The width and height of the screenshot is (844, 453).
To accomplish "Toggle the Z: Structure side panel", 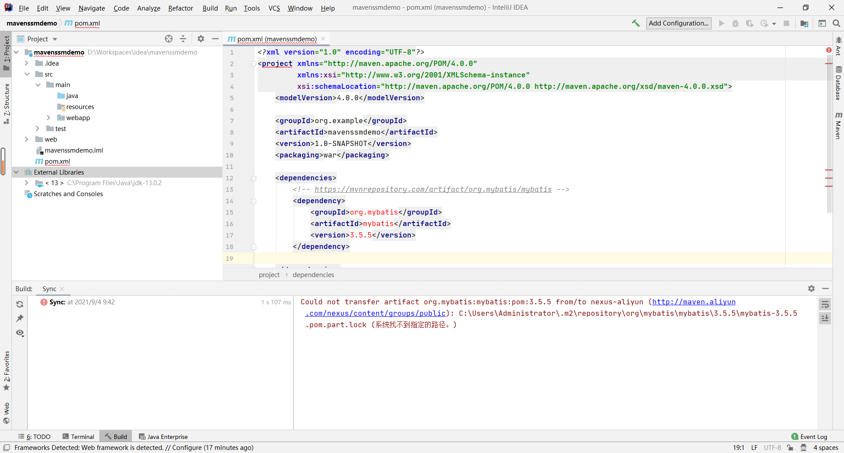I will (6, 104).
